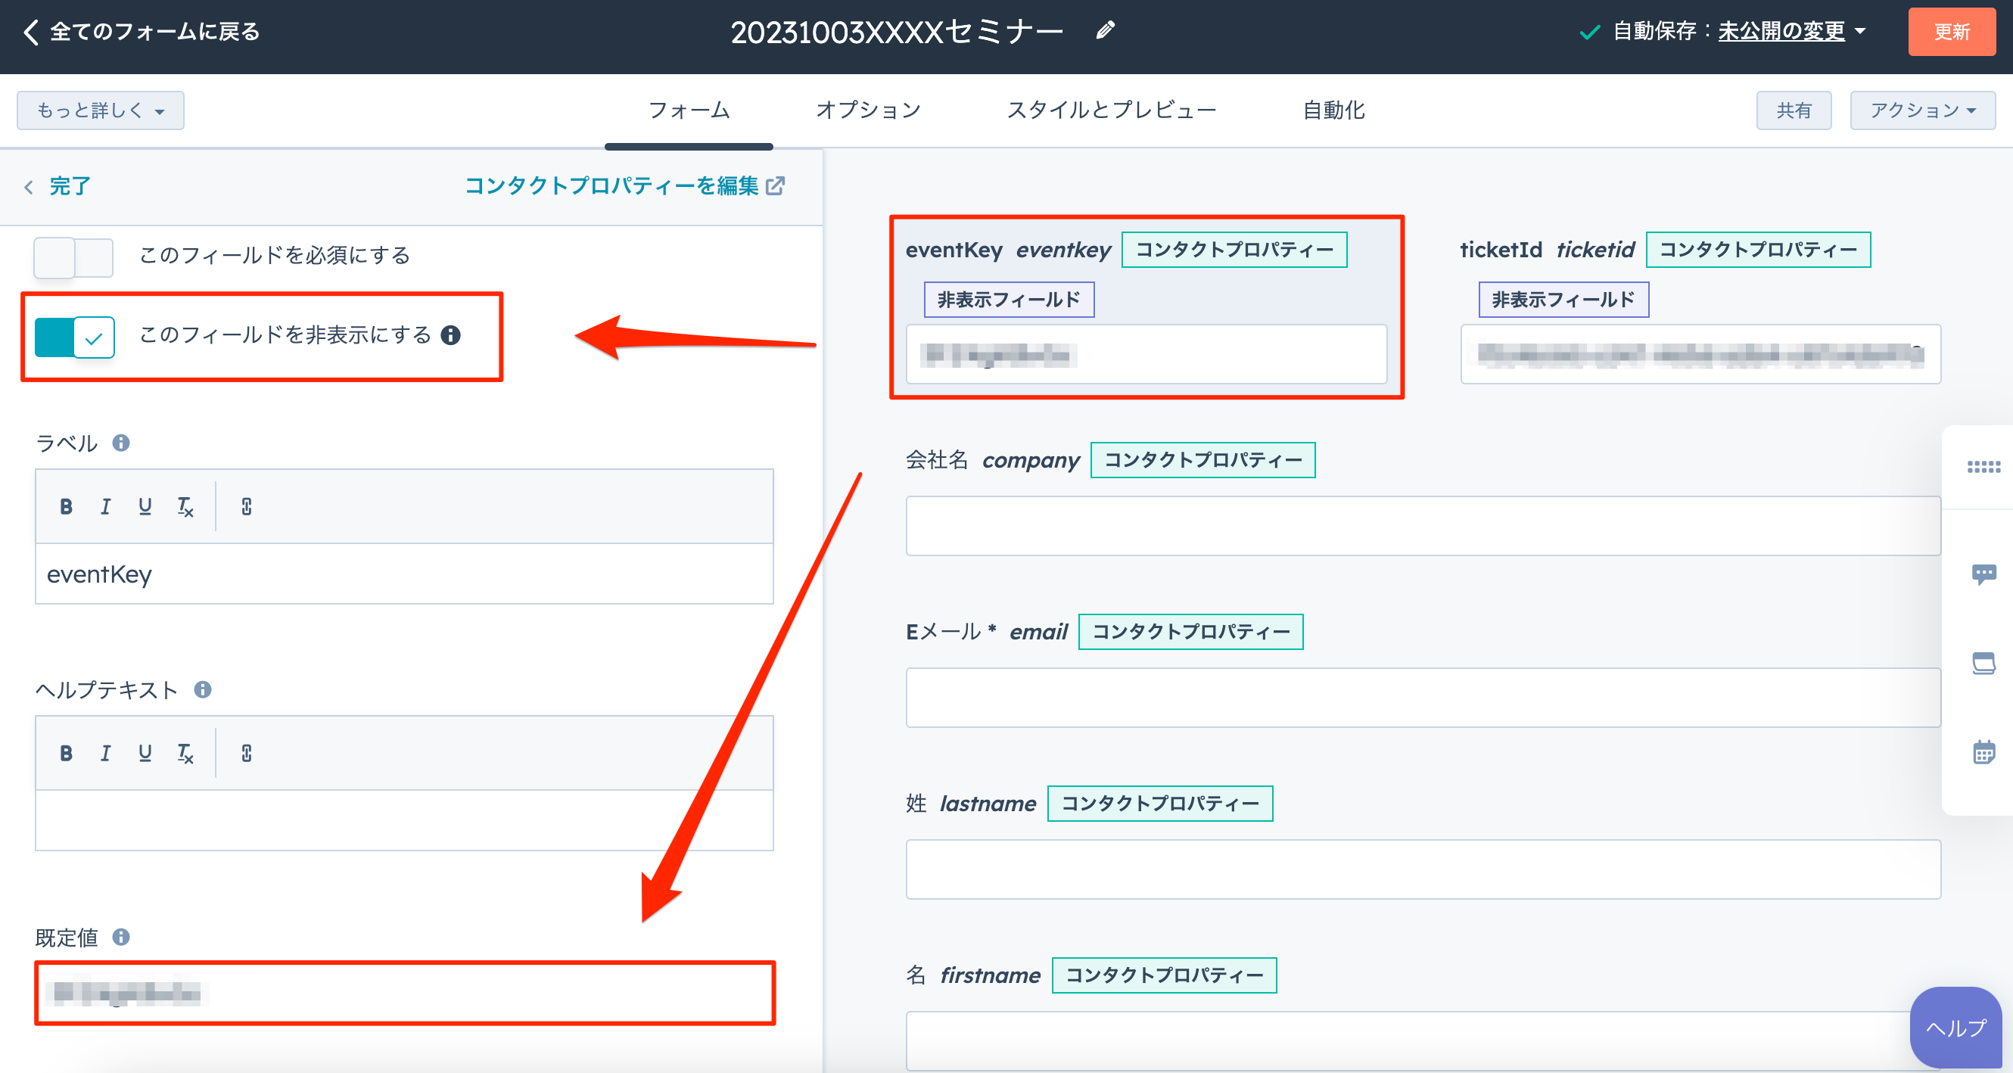The width and height of the screenshot is (2013, 1073).
Task: Click the external link icon after コンタクトプロパティーを編集
Action: (775, 185)
